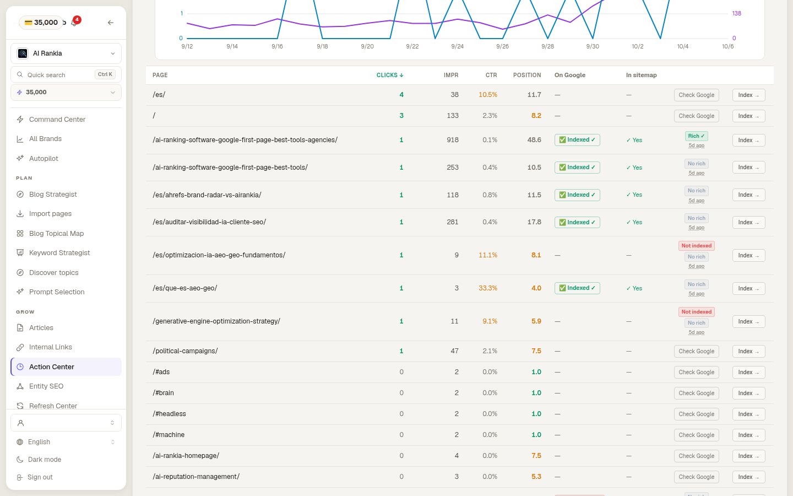Click the Import pages download icon
The image size is (793, 496).
tap(20, 214)
